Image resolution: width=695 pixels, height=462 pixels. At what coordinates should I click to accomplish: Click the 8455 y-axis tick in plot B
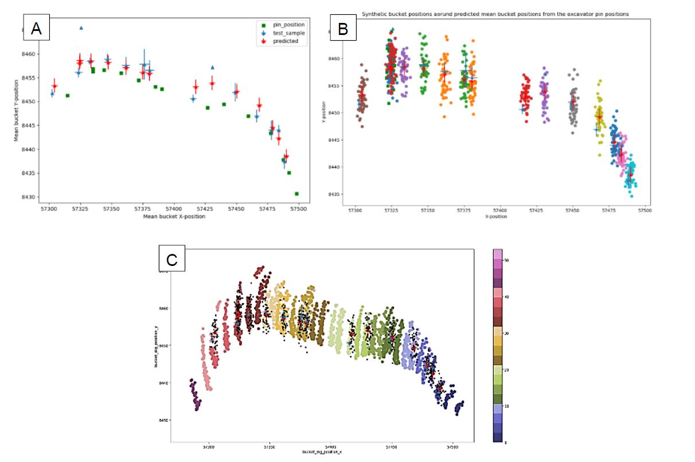click(x=335, y=86)
